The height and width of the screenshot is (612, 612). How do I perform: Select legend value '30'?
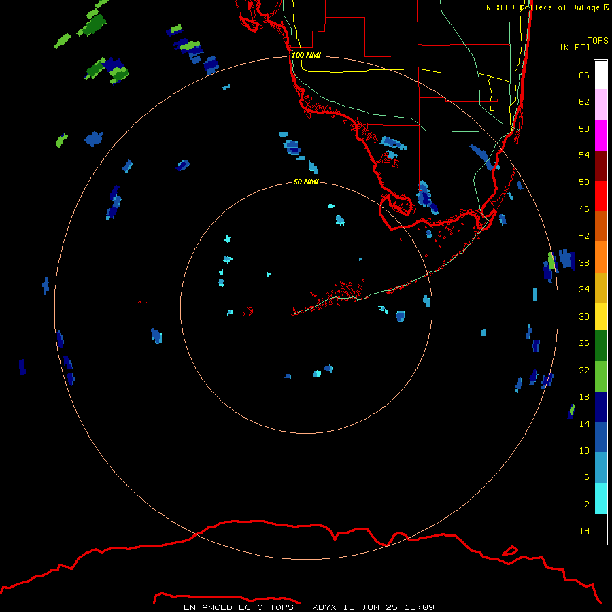coord(584,316)
